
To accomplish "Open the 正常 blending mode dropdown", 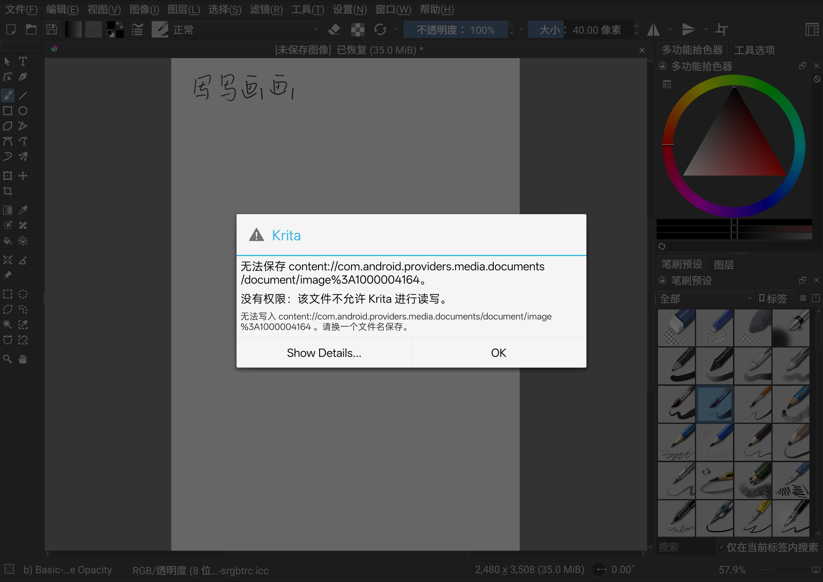I will (245, 30).
